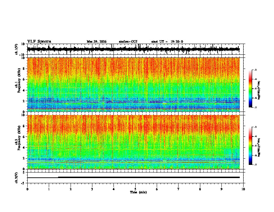Click the "start UT =" label
Screen dimensions: 274x212
pyautogui.click(x=159, y=42)
